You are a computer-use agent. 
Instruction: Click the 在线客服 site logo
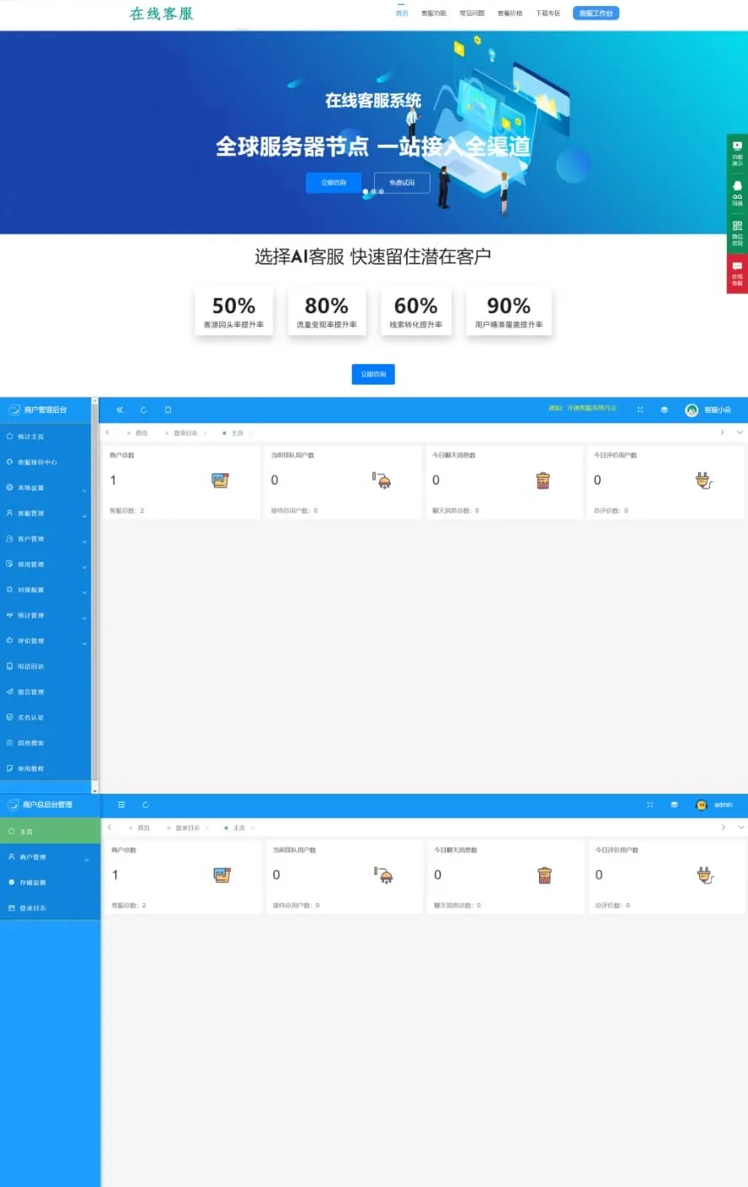(161, 13)
